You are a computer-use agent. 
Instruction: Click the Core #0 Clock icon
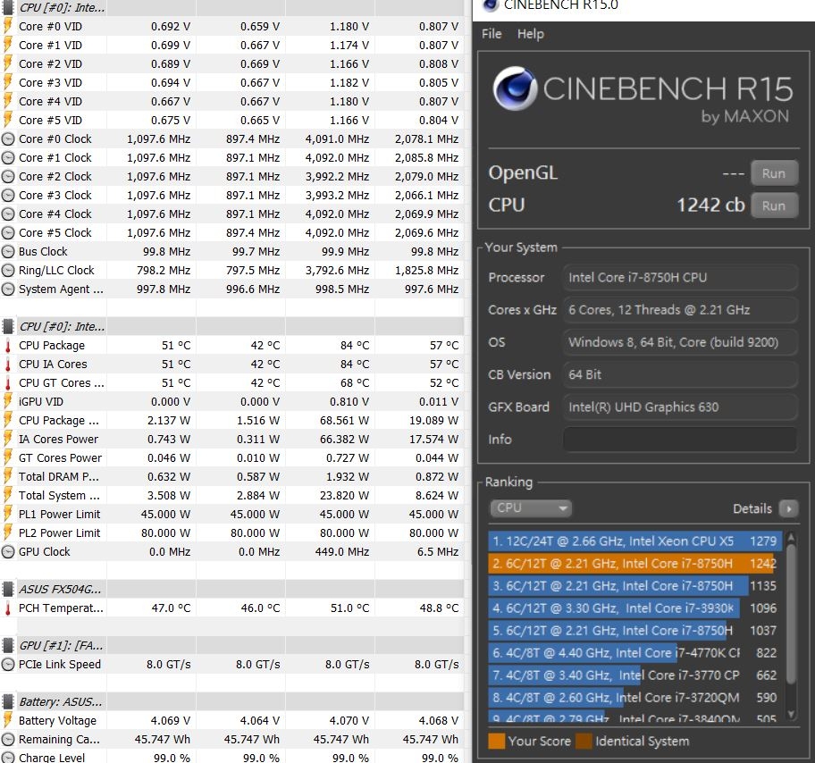pyautogui.click(x=8, y=138)
